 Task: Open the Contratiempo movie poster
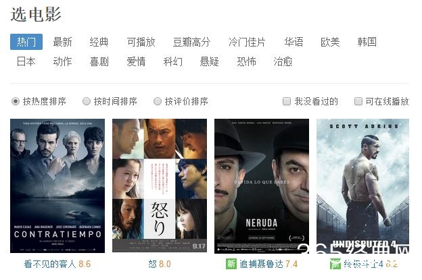point(57,186)
